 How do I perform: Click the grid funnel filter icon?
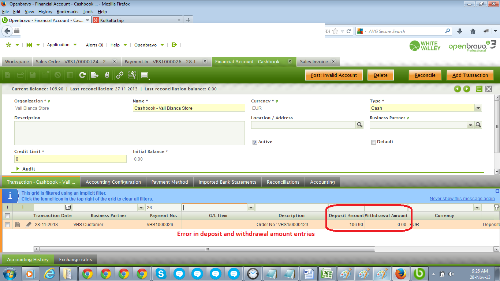pos(496,207)
